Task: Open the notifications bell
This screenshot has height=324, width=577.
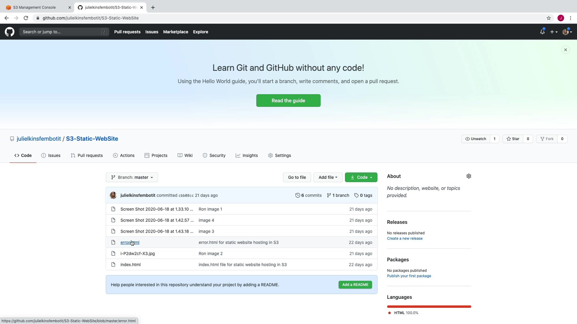Action: click(x=542, y=32)
